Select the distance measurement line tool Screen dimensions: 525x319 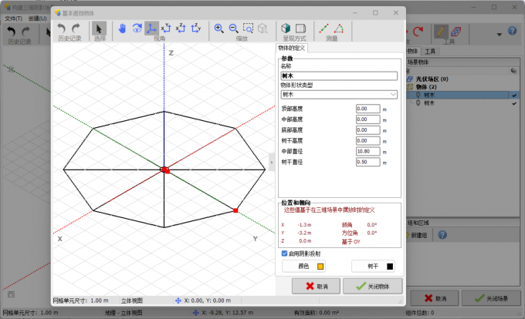[323, 29]
